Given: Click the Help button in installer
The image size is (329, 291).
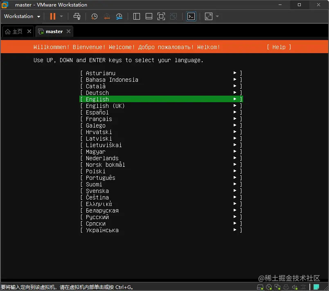Looking at the screenshot, I should tap(279, 47).
